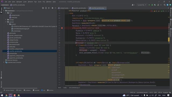Open the TODO tool window
The image size is (172, 97).
pos(19,90)
